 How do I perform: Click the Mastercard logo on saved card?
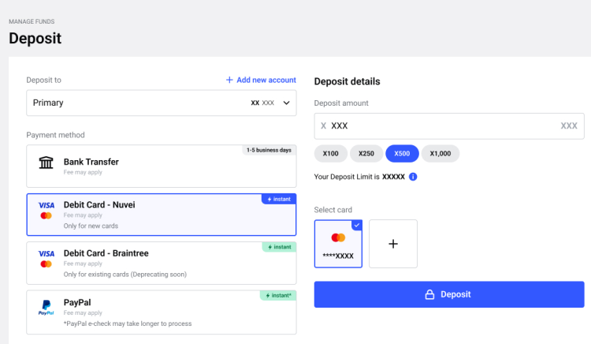pos(339,237)
